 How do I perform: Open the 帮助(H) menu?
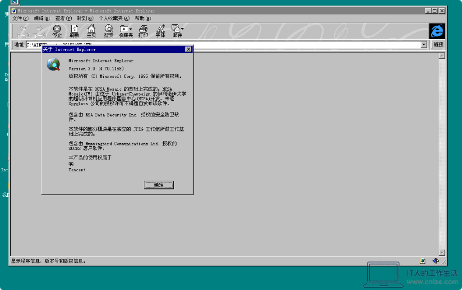click(143, 18)
